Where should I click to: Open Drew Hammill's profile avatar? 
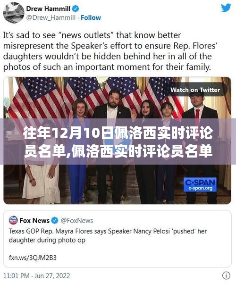coord(14,13)
